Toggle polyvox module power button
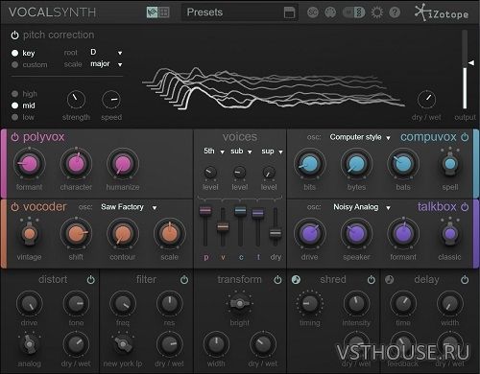The image size is (480, 374). [x=14, y=137]
